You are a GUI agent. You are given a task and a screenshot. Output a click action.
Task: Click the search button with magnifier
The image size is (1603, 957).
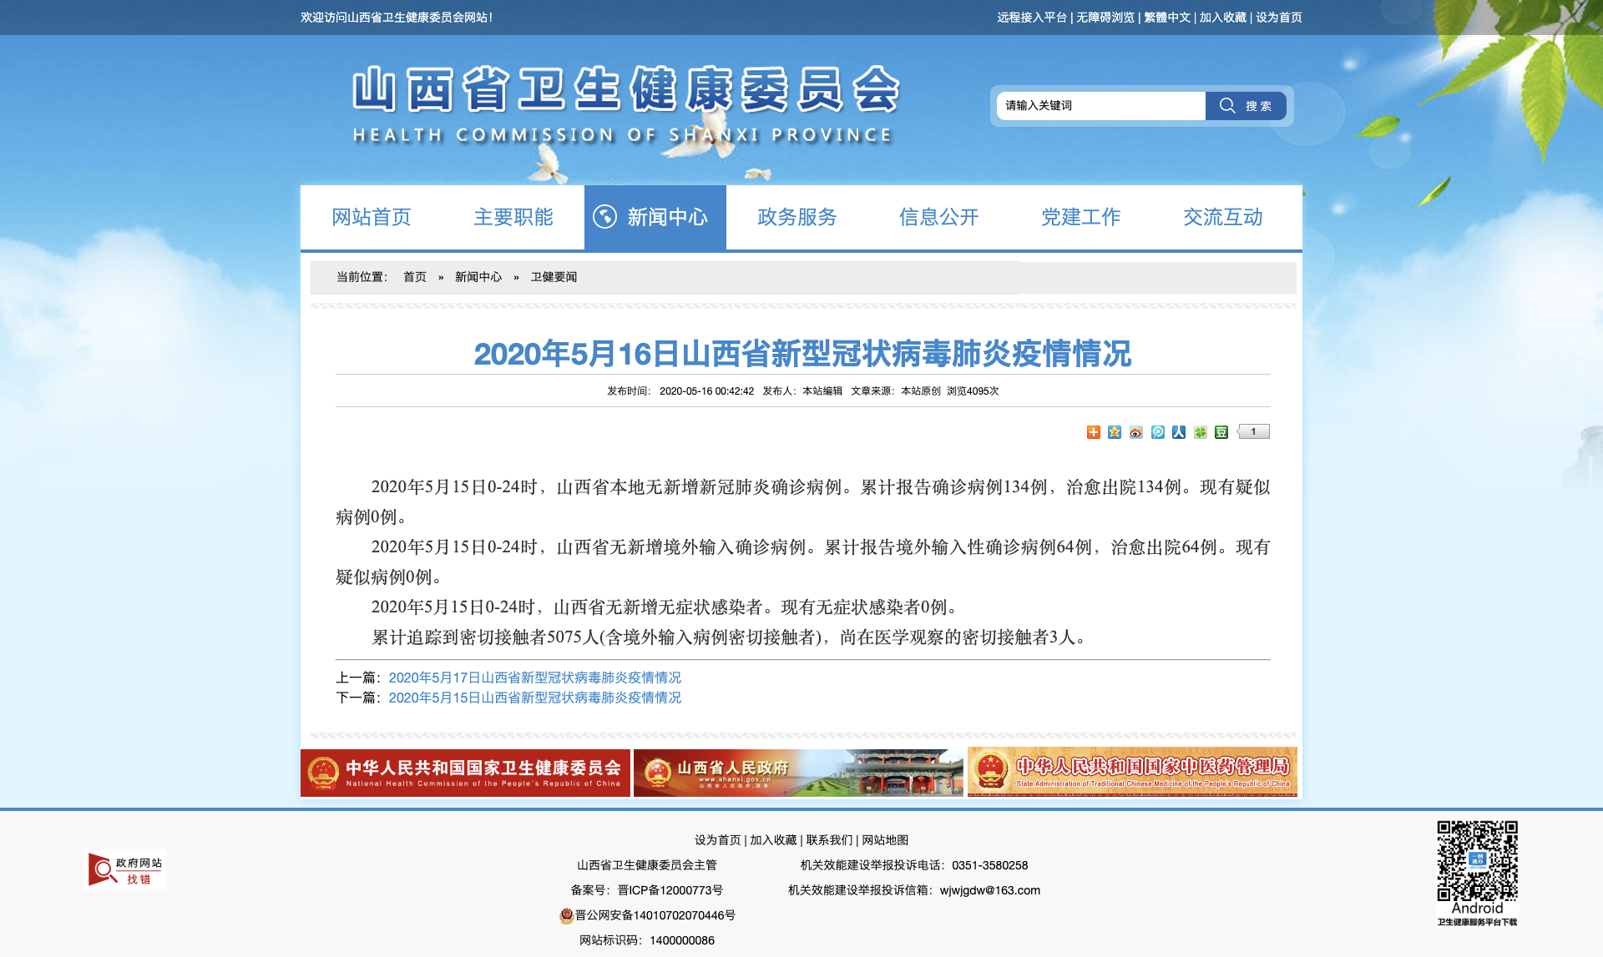[1246, 106]
